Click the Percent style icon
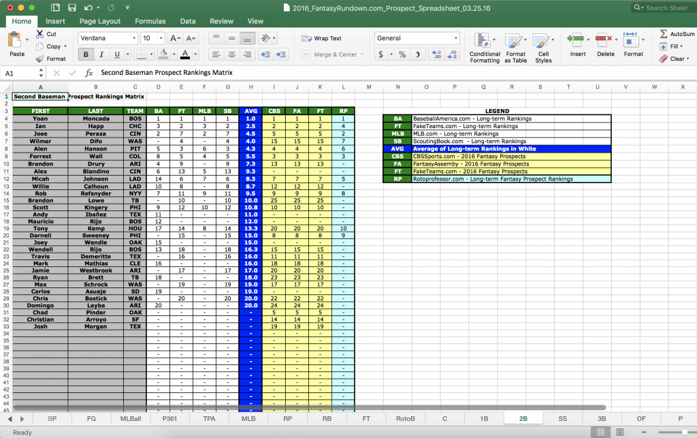 click(402, 54)
